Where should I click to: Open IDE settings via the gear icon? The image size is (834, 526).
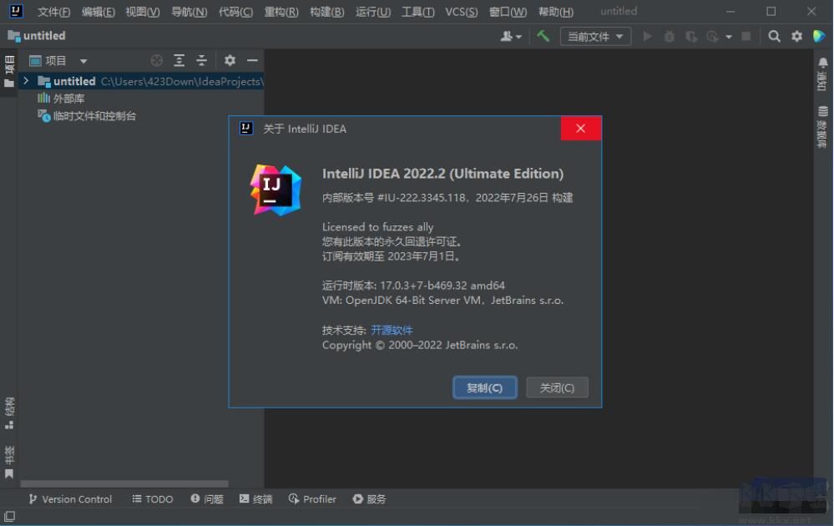796,36
